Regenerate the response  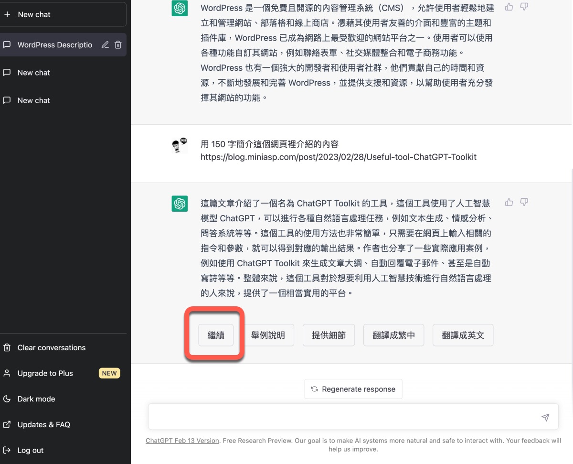point(353,389)
